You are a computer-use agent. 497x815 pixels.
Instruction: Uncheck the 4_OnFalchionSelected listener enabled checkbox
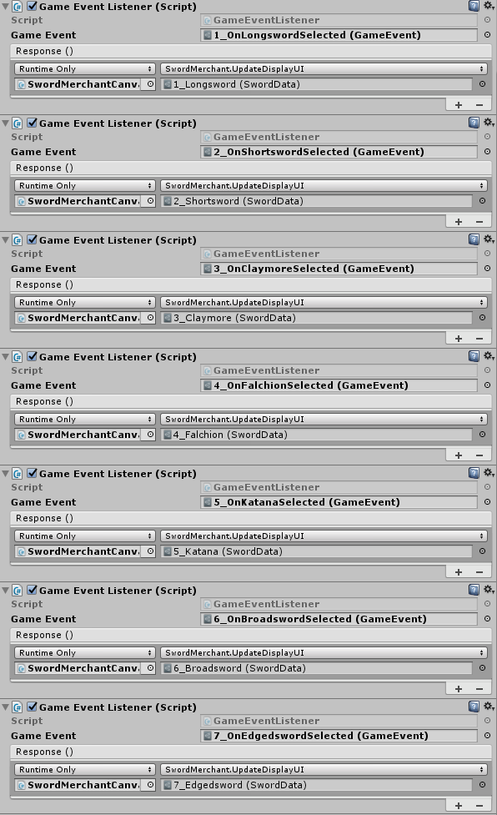click(33, 356)
